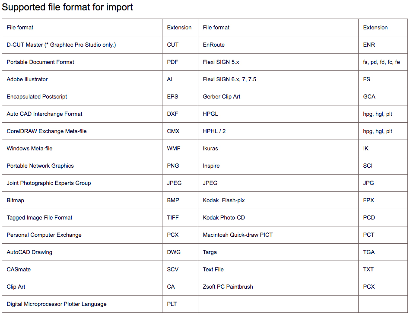Select the EnRoute file format cell

click(214, 45)
